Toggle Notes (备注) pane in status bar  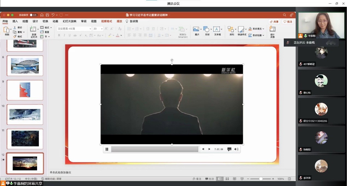coord(197,179)
